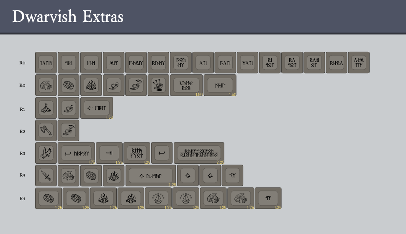
Task: Select the last rune keycap in the top row
Action: point(359,62)
